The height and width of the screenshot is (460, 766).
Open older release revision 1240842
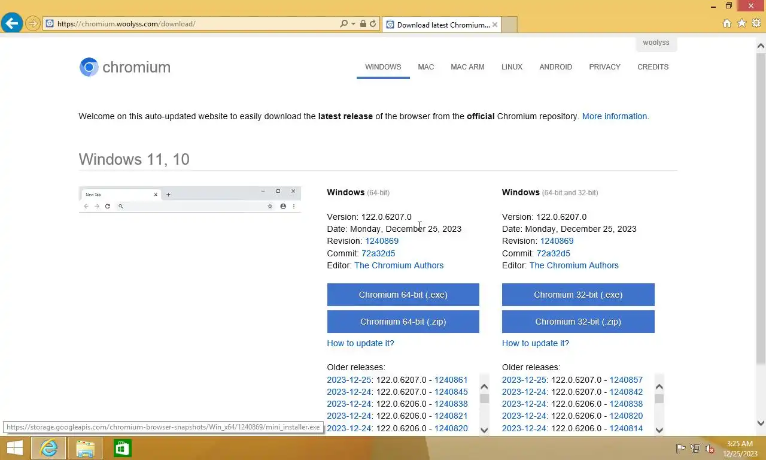tap(626, 392)
